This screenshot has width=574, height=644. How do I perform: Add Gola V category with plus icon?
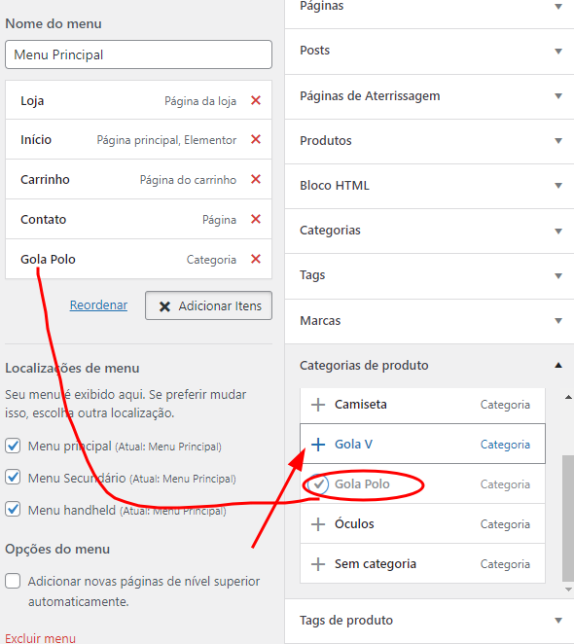click(318, 445)
